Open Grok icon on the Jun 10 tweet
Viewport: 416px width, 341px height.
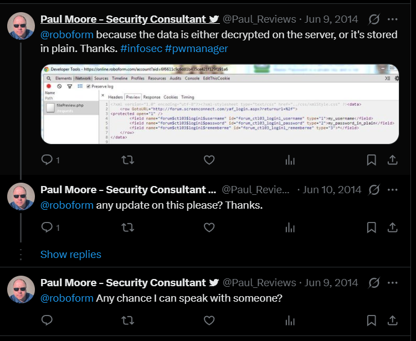click(374, 189)
